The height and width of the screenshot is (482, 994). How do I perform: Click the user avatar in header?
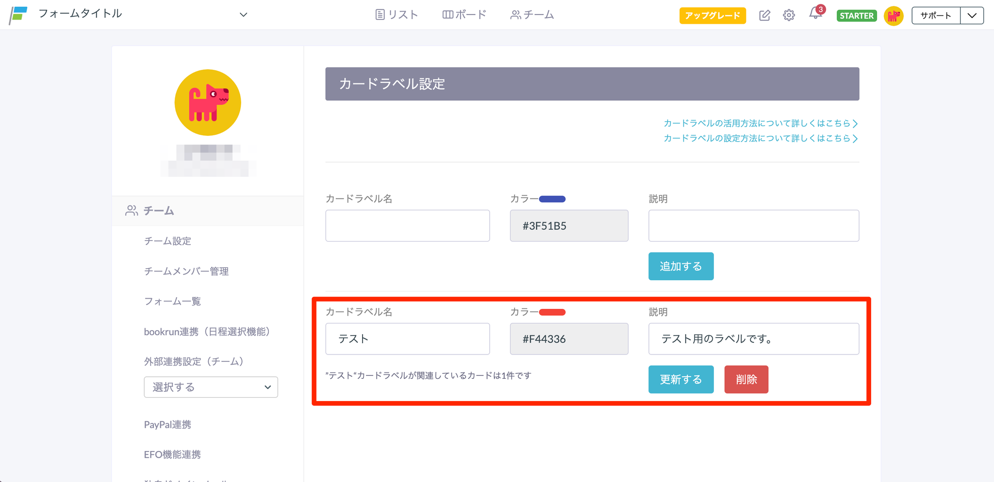pos(894,16)
